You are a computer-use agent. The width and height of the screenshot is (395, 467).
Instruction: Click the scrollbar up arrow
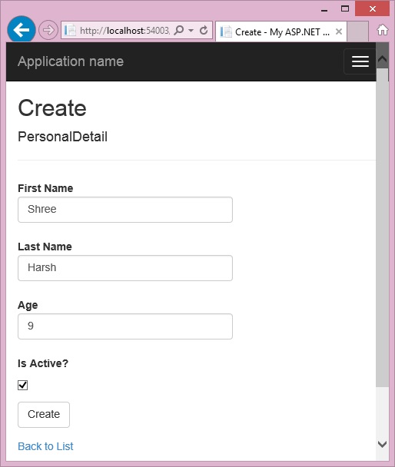382,58
